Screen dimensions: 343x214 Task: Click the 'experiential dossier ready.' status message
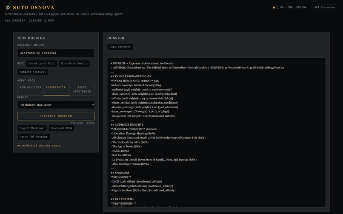pyautogui.click(x=40, y=146)
